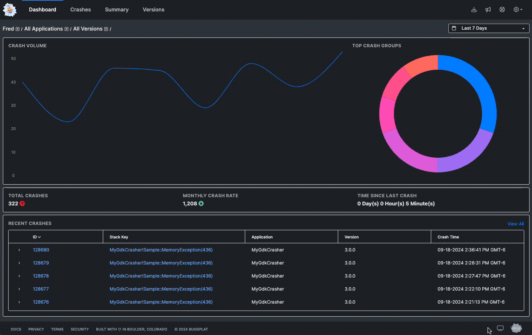Click the BugSplat logo icon
The image size is (532, 335).
(9, 9)
